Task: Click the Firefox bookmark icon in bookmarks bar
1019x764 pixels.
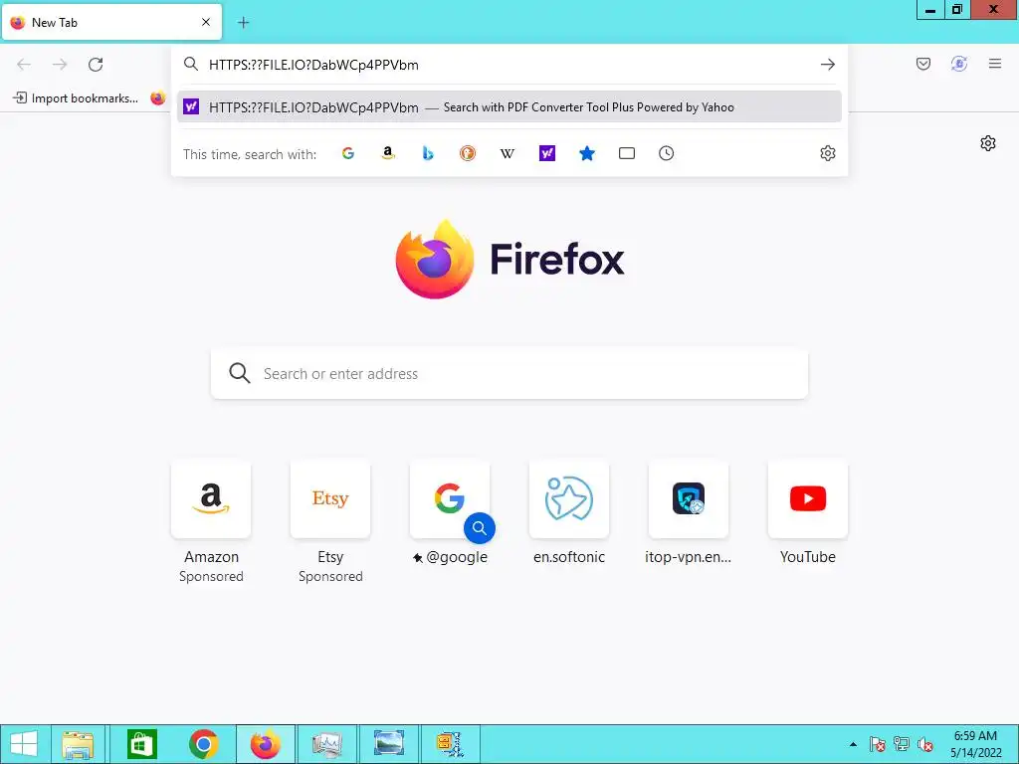Action: point(158,98)
